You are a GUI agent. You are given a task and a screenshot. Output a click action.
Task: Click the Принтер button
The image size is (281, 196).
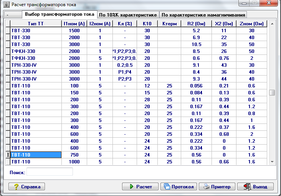click(217, 186)
